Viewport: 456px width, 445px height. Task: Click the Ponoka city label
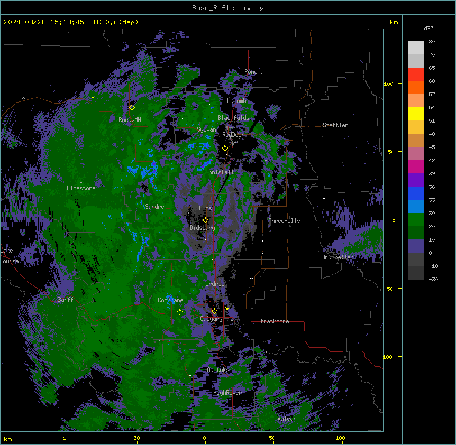tap(254, 72)
